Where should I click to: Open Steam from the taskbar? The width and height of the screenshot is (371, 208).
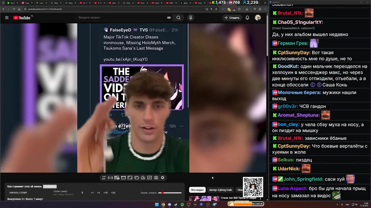click(176, 205)
